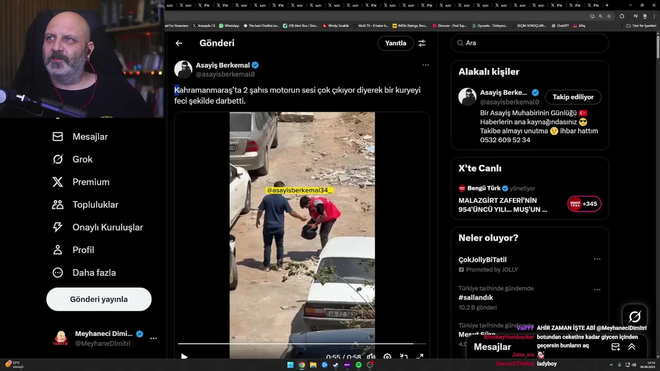The width and height of the screenshot is (660, 371).
Task: Mute the video volume icon
Action: [371, 357]
